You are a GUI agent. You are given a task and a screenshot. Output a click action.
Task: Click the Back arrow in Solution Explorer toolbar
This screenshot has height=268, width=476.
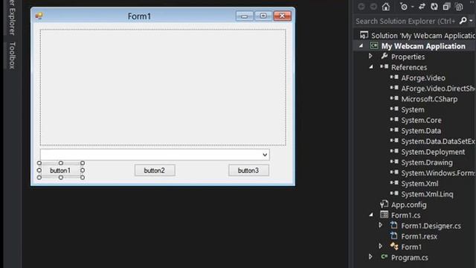(x=361, y=7)
